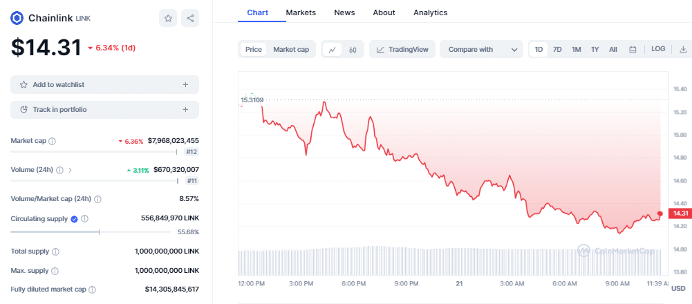Select the 1Y time range
Image resolution: width=692 pixels, height=304 pixels.
click(x=595, y=50)
